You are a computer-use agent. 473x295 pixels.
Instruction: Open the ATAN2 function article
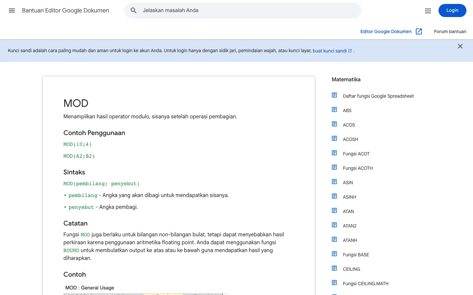(349, 226)
